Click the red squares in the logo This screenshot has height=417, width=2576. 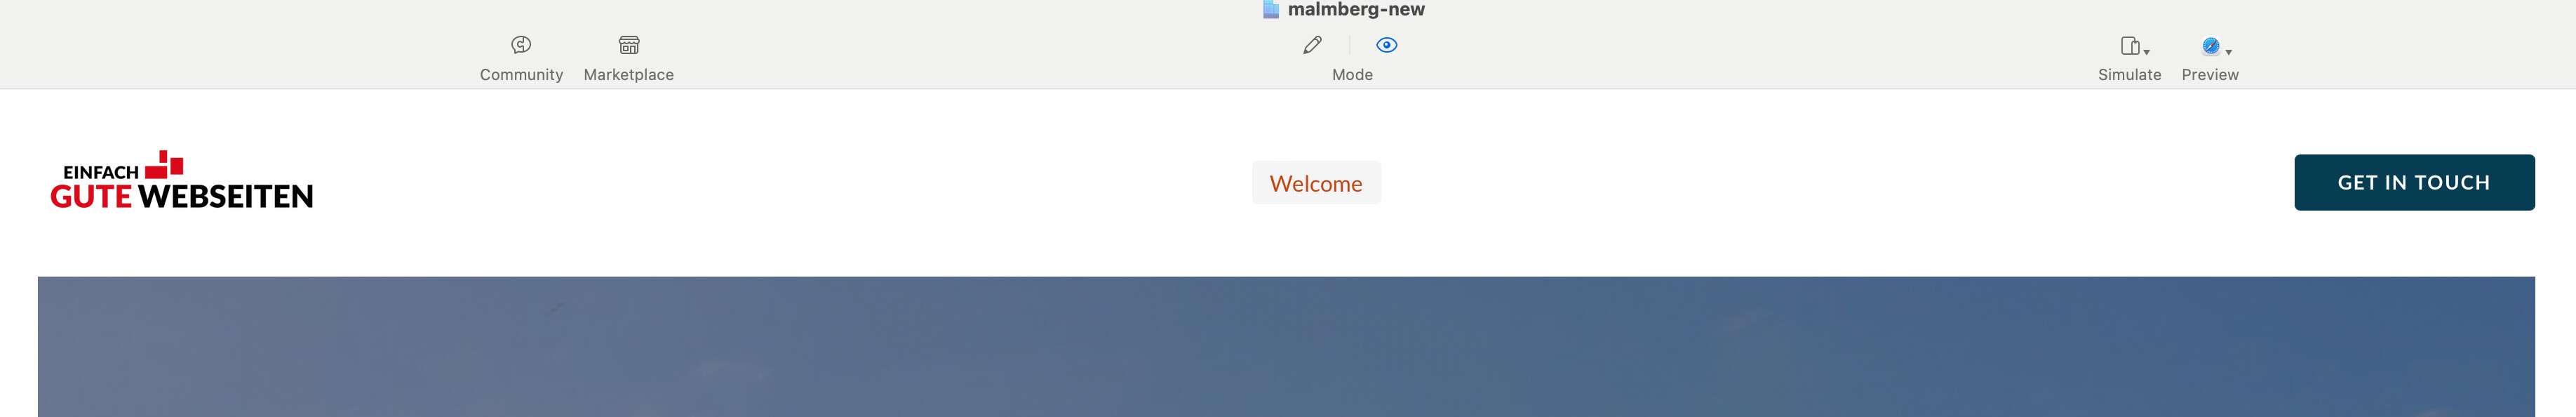click(164, 165)
